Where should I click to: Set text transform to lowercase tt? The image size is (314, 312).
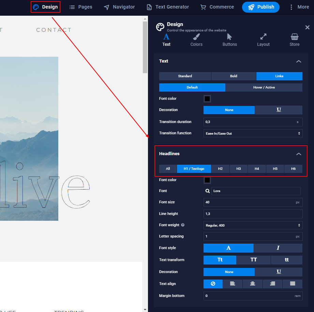[287, 260]
